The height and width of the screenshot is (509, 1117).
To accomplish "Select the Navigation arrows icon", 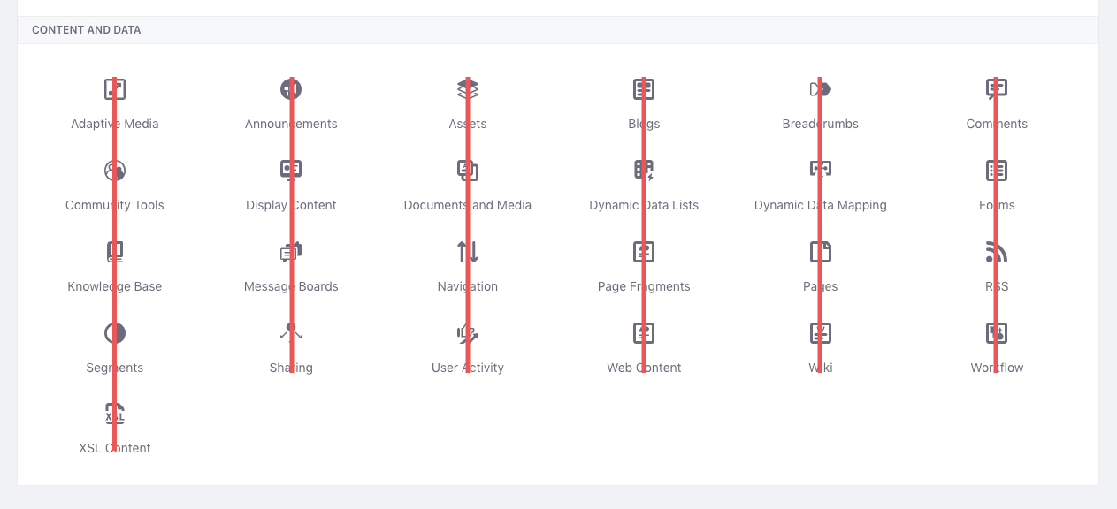I will [468, 251].
